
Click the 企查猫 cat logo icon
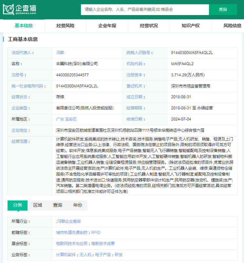coord(9,9)
